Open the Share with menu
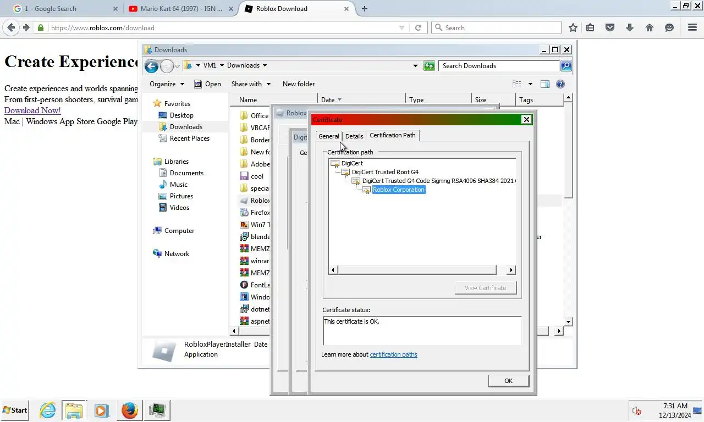This screenshot has height=422, width=704. pyautogui.click(x=251, y=84)
